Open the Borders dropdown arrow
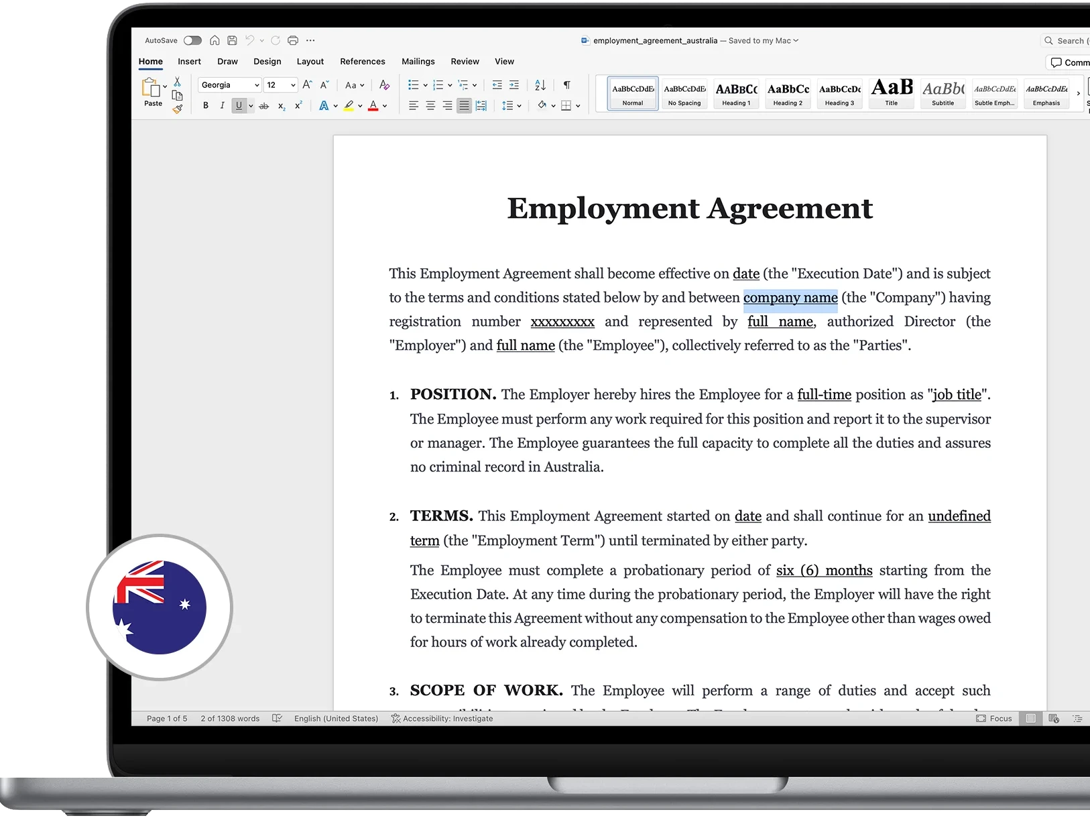Screen dimensions: 1090x818 click(x=578, y=106)
